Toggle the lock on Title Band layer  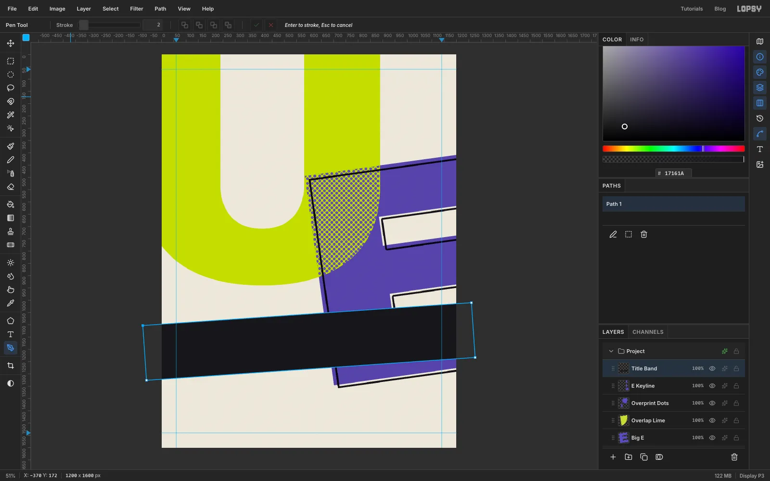point(736,368)
